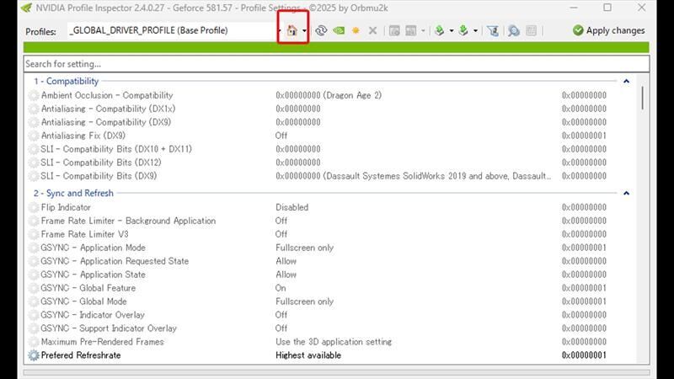The width and height of the screenshot is (674, 379).
Task: Click the On value of GSYNC - Global Feature
Action: coord(281,288)
